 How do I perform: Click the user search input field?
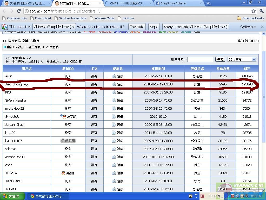pyautogui.click(x=200, y=59)
